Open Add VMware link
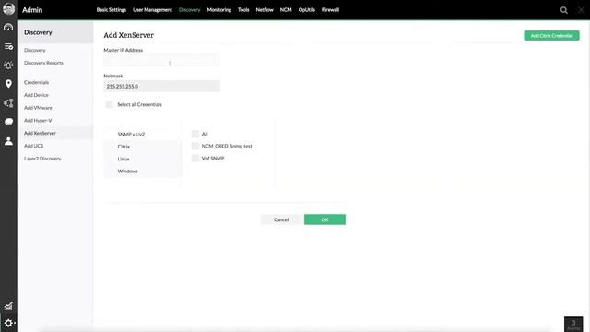 (38, 108)
